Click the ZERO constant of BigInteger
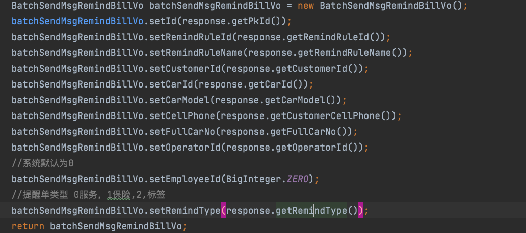The width and height of the screenshot is (526, 233). [298, 179]
